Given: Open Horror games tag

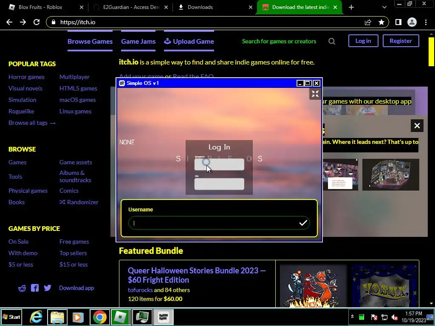Looking at the screenshot, I should [x=26, y=77].
